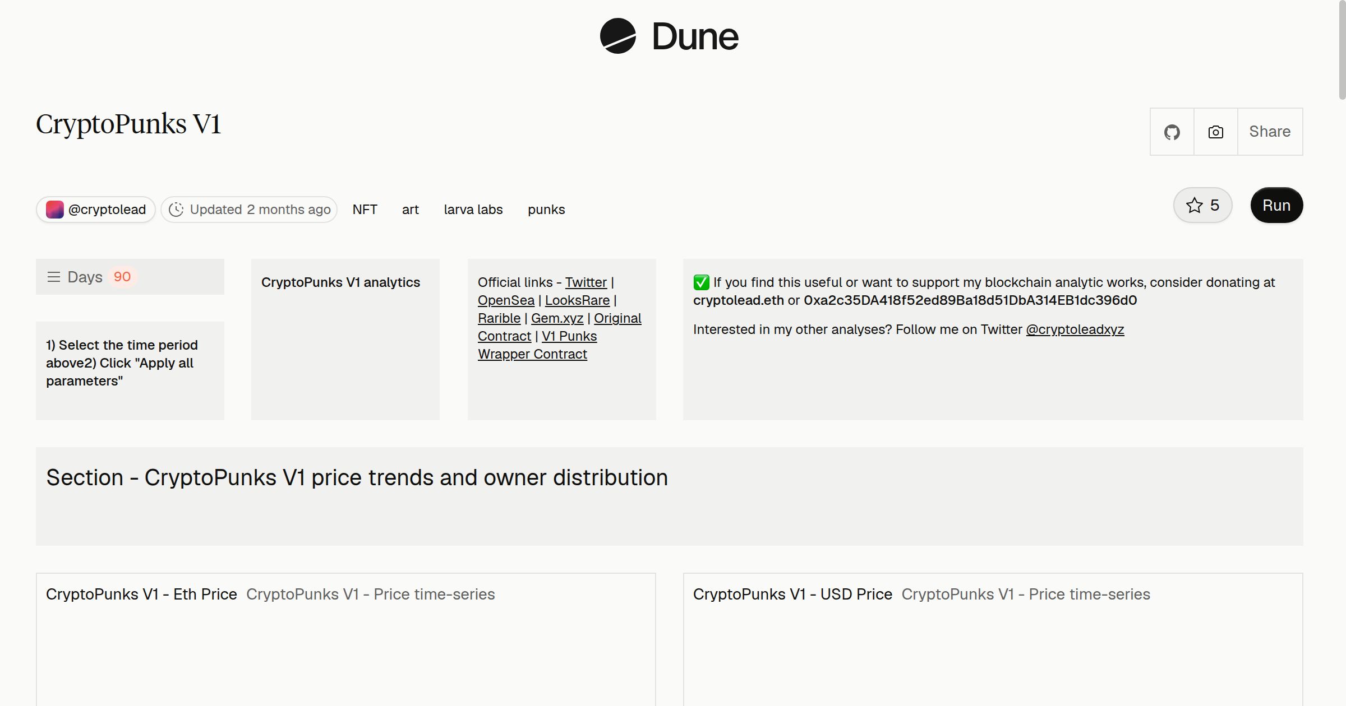1346x706 pixels.
Task: Open the CryptoPunks V1 - Eth Price chart title
Action: [141, 594]
